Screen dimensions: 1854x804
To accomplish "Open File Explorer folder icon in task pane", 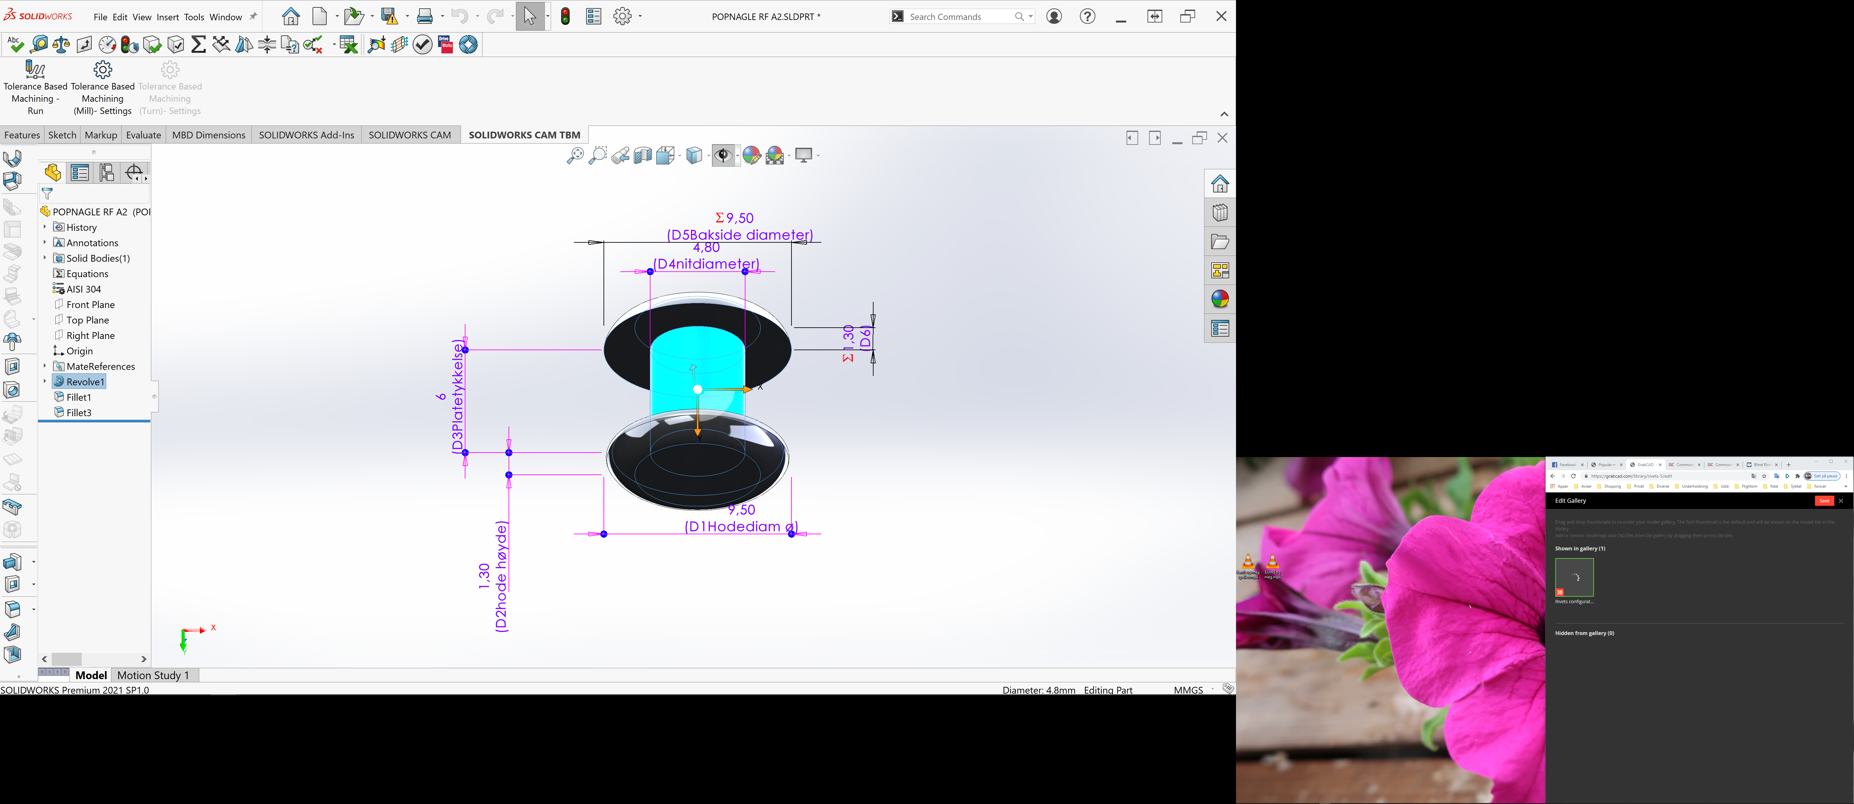I will (1220, 242).
